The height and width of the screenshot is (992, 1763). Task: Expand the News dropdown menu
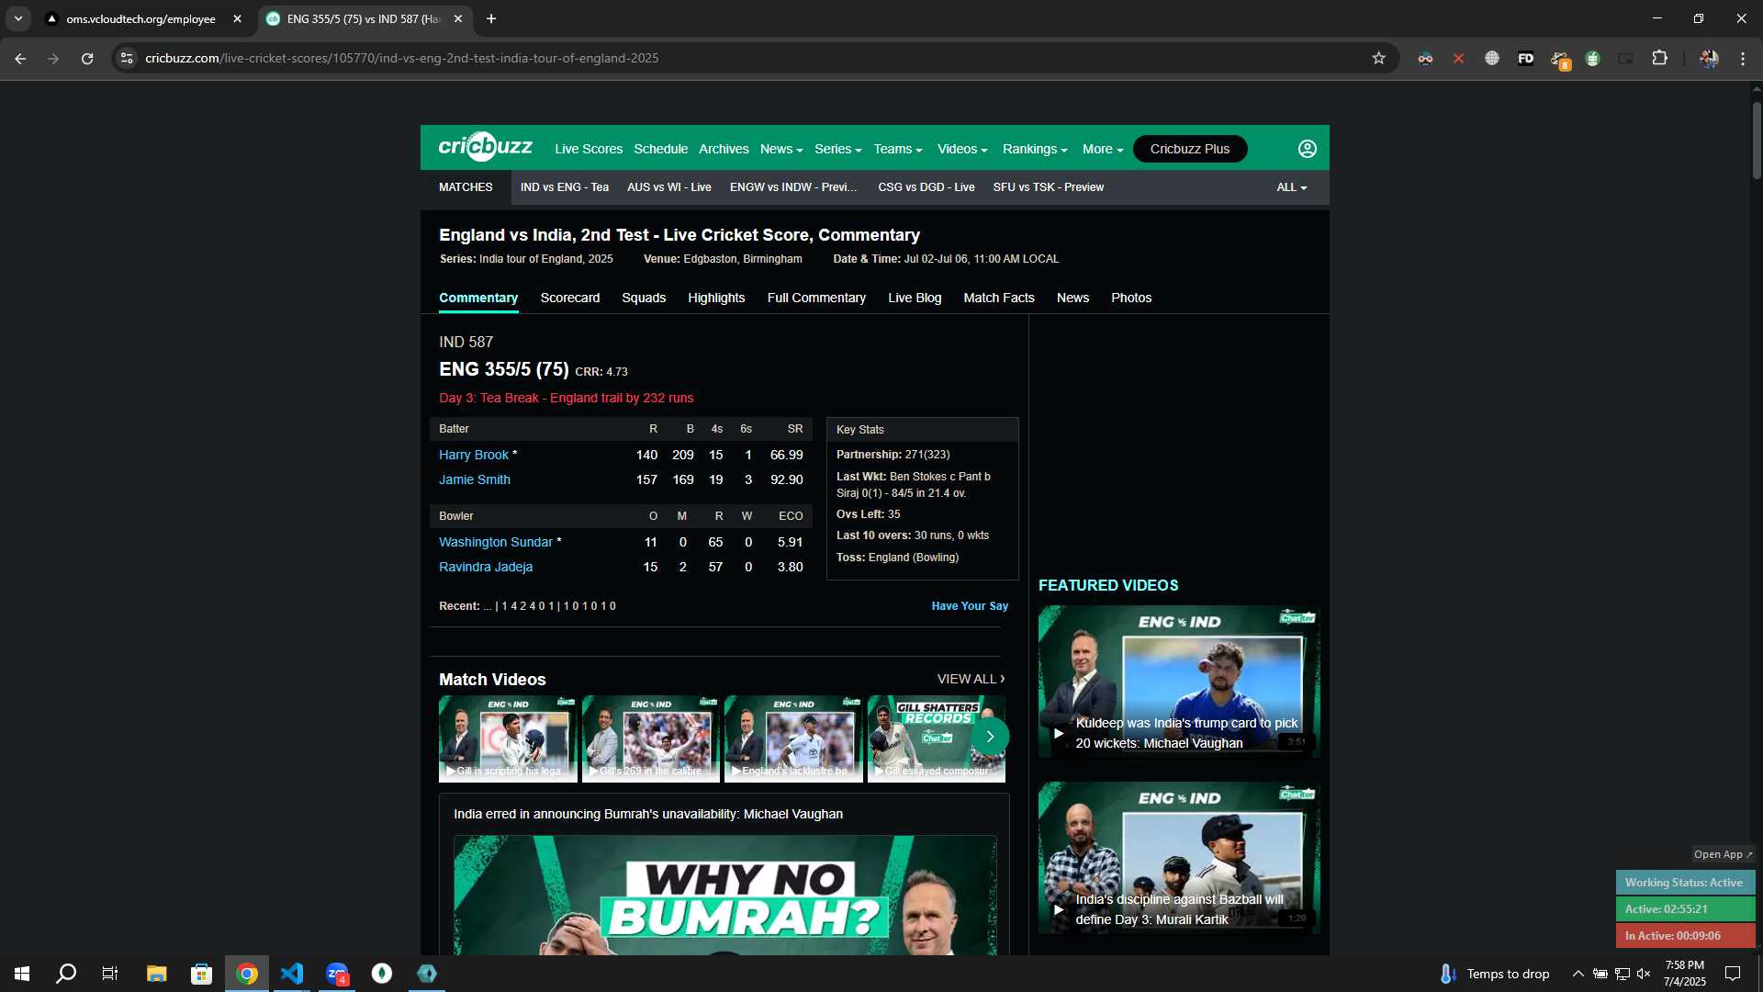coord(781,149)
